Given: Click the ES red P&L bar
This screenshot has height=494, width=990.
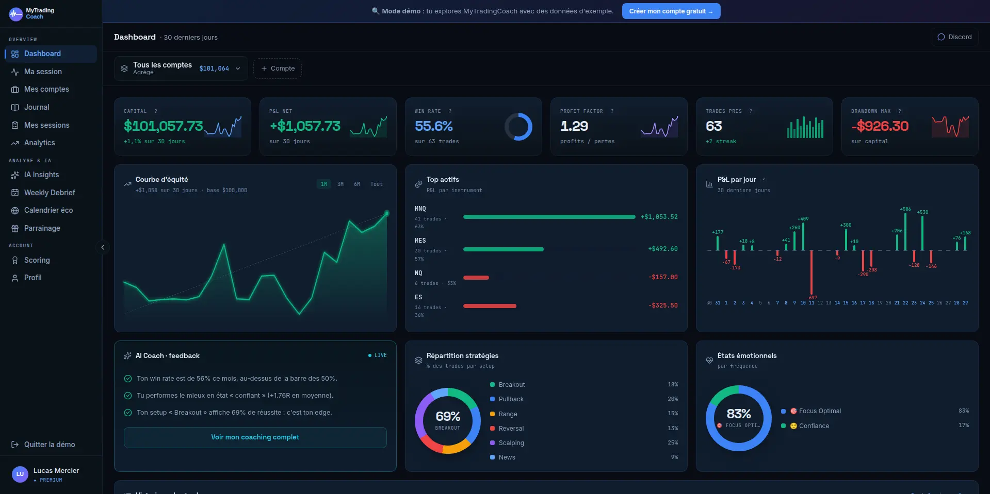Looking at the screenshot, I should [490, 306].
